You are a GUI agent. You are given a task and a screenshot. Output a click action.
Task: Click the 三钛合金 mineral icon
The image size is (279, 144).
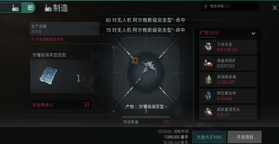pyautogui.click(x=208, y=47)
